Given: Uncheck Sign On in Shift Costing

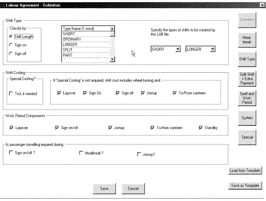Looking at the screenshot, I should pyautogui.click(x=85, y=93).
